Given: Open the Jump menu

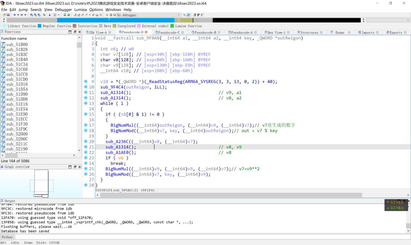Looking at the screenshot, I should click(23, 10).
